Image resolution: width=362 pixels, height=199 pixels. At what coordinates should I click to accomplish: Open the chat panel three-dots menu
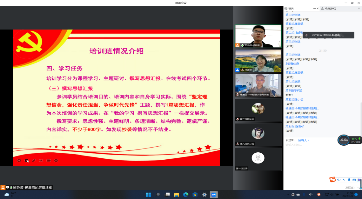tap(314, 8)
